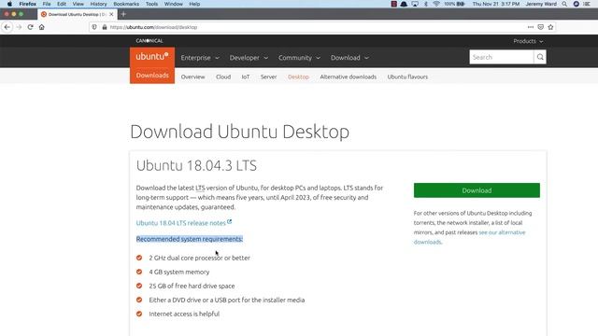Follow the see our alternative downloads link

coord(469,237)
